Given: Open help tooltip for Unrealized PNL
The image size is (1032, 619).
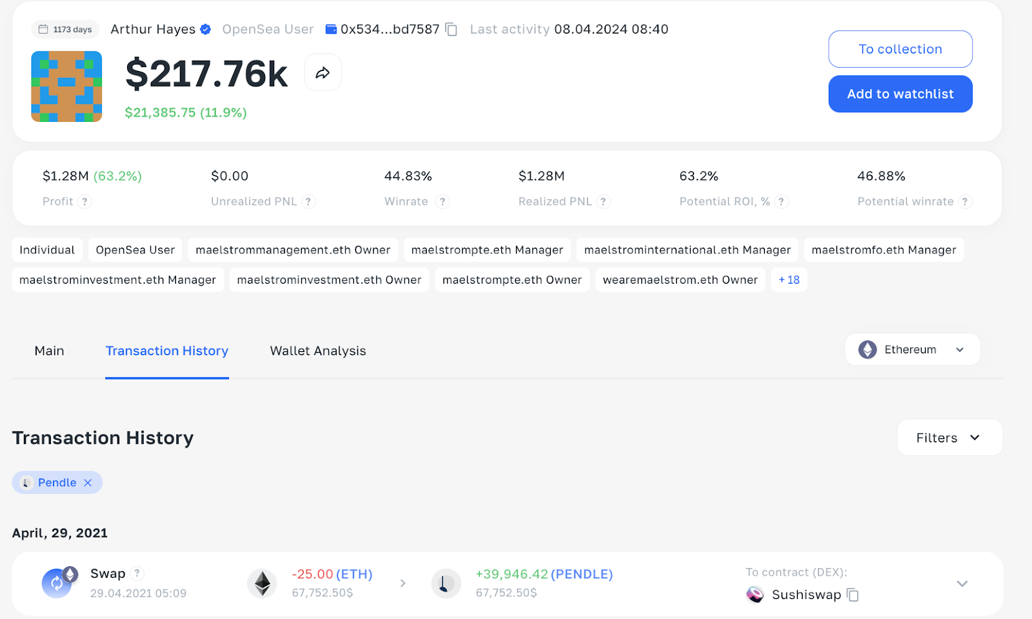Looking at the screenshot, I should (308, 202).
